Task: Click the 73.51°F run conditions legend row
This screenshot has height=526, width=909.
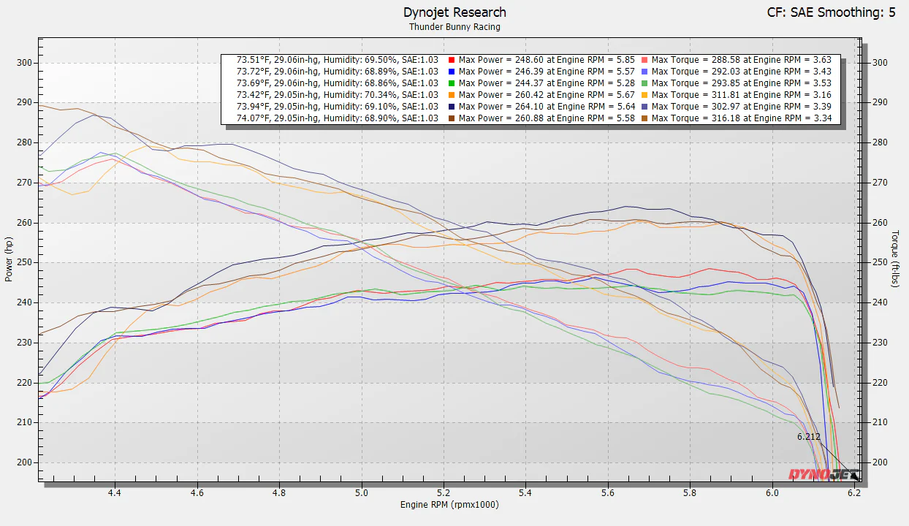Action: (337, 60)
